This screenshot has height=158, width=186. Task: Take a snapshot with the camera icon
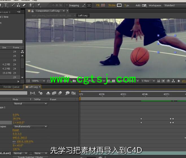(x=74, y=81)
